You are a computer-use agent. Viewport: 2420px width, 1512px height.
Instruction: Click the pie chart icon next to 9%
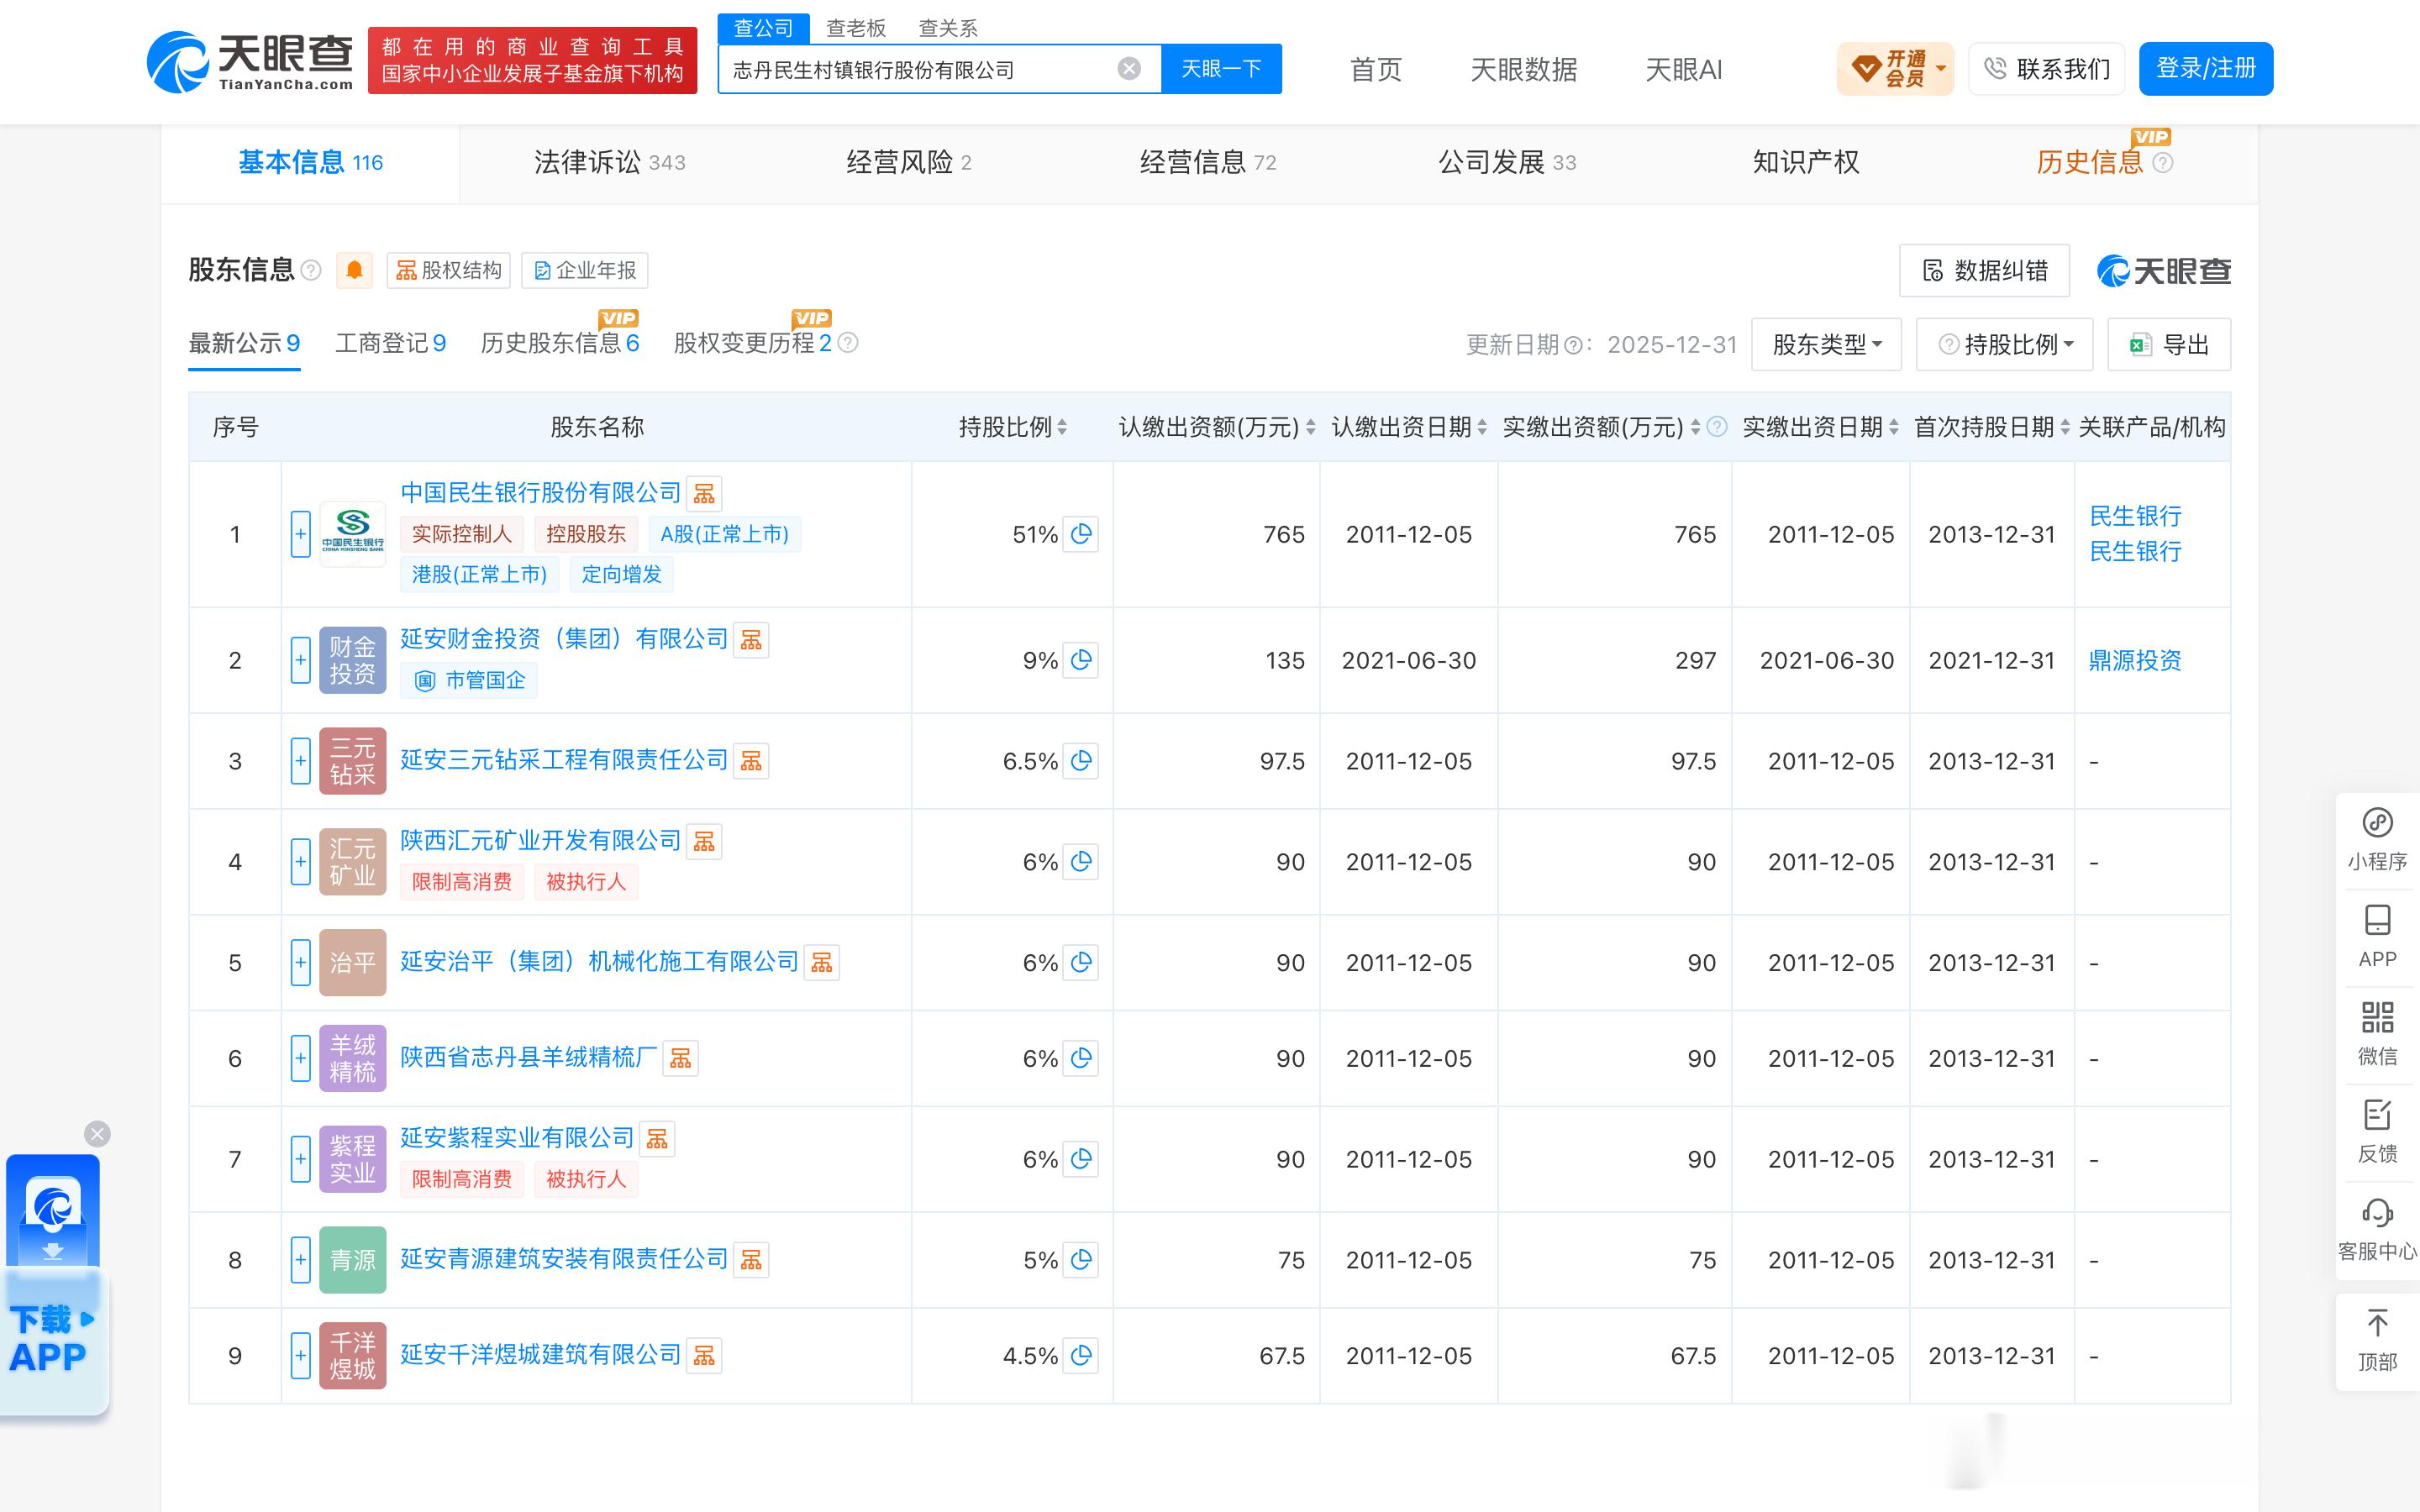pos(1081,660)
